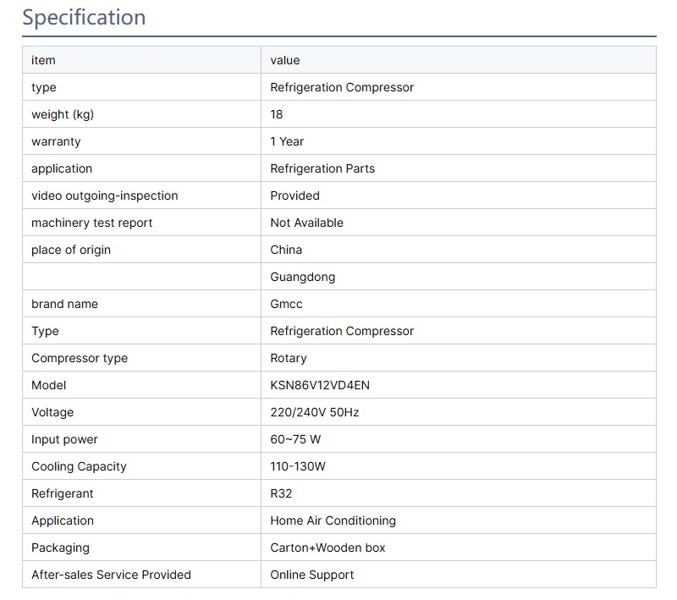Click the Home Air Conditioning value

tap(333, 520)
